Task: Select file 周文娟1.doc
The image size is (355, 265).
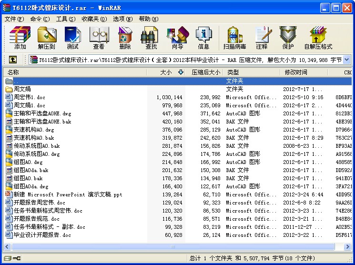Action: pos(30,105)
